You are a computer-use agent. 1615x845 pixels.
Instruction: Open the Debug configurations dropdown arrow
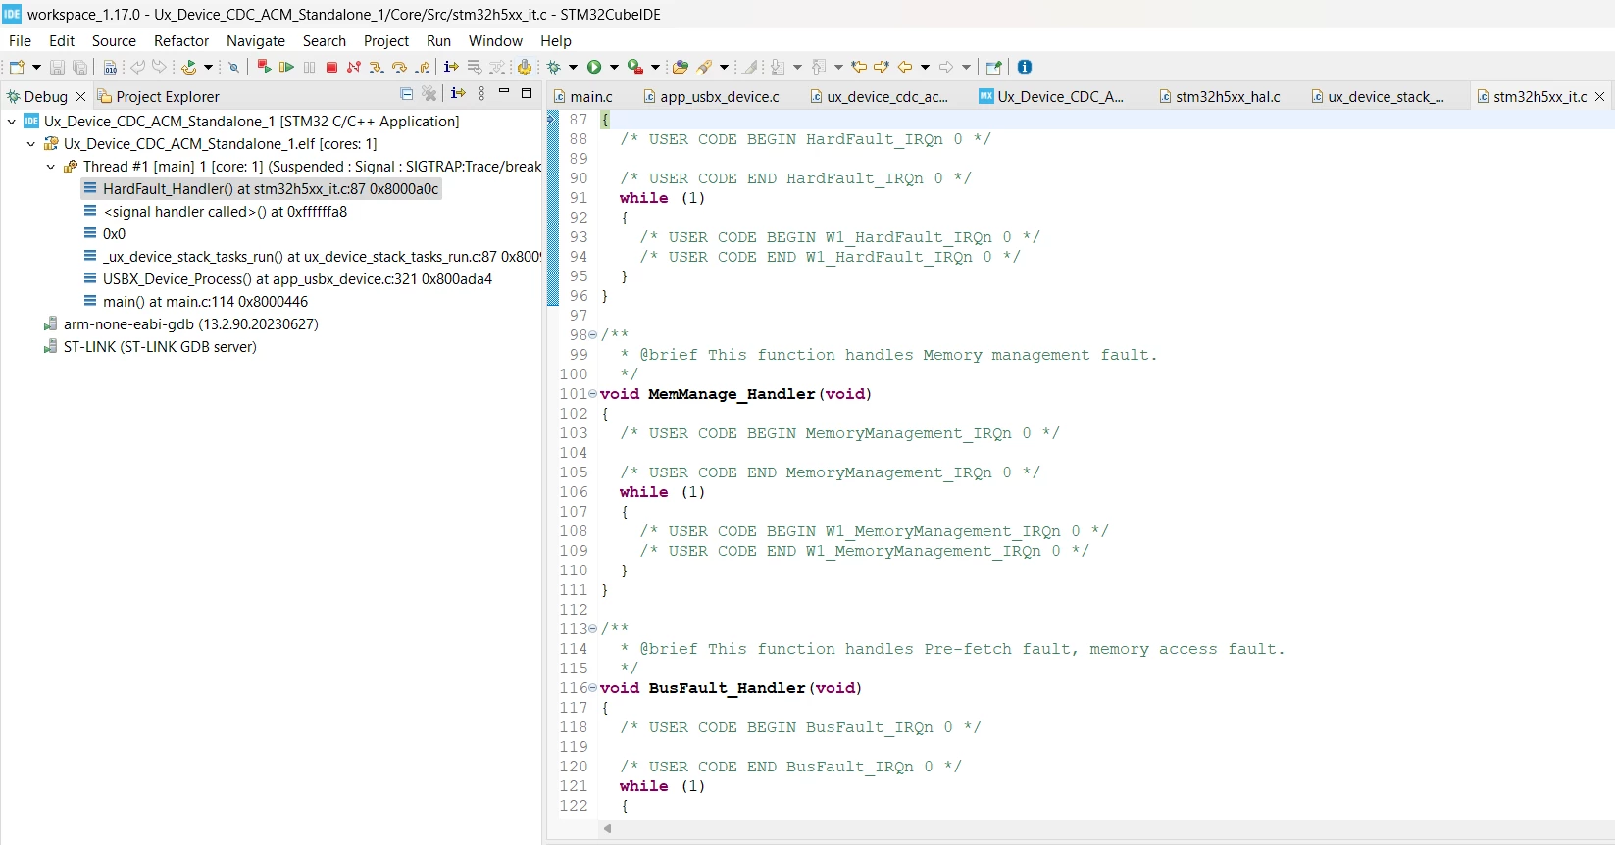point(573,67)
